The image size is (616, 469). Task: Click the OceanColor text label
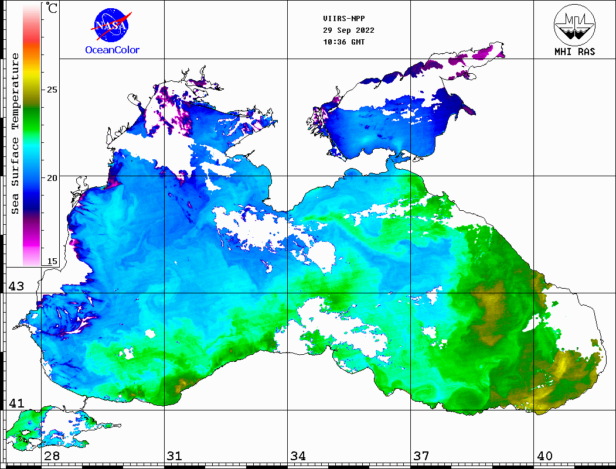point(113,50)
